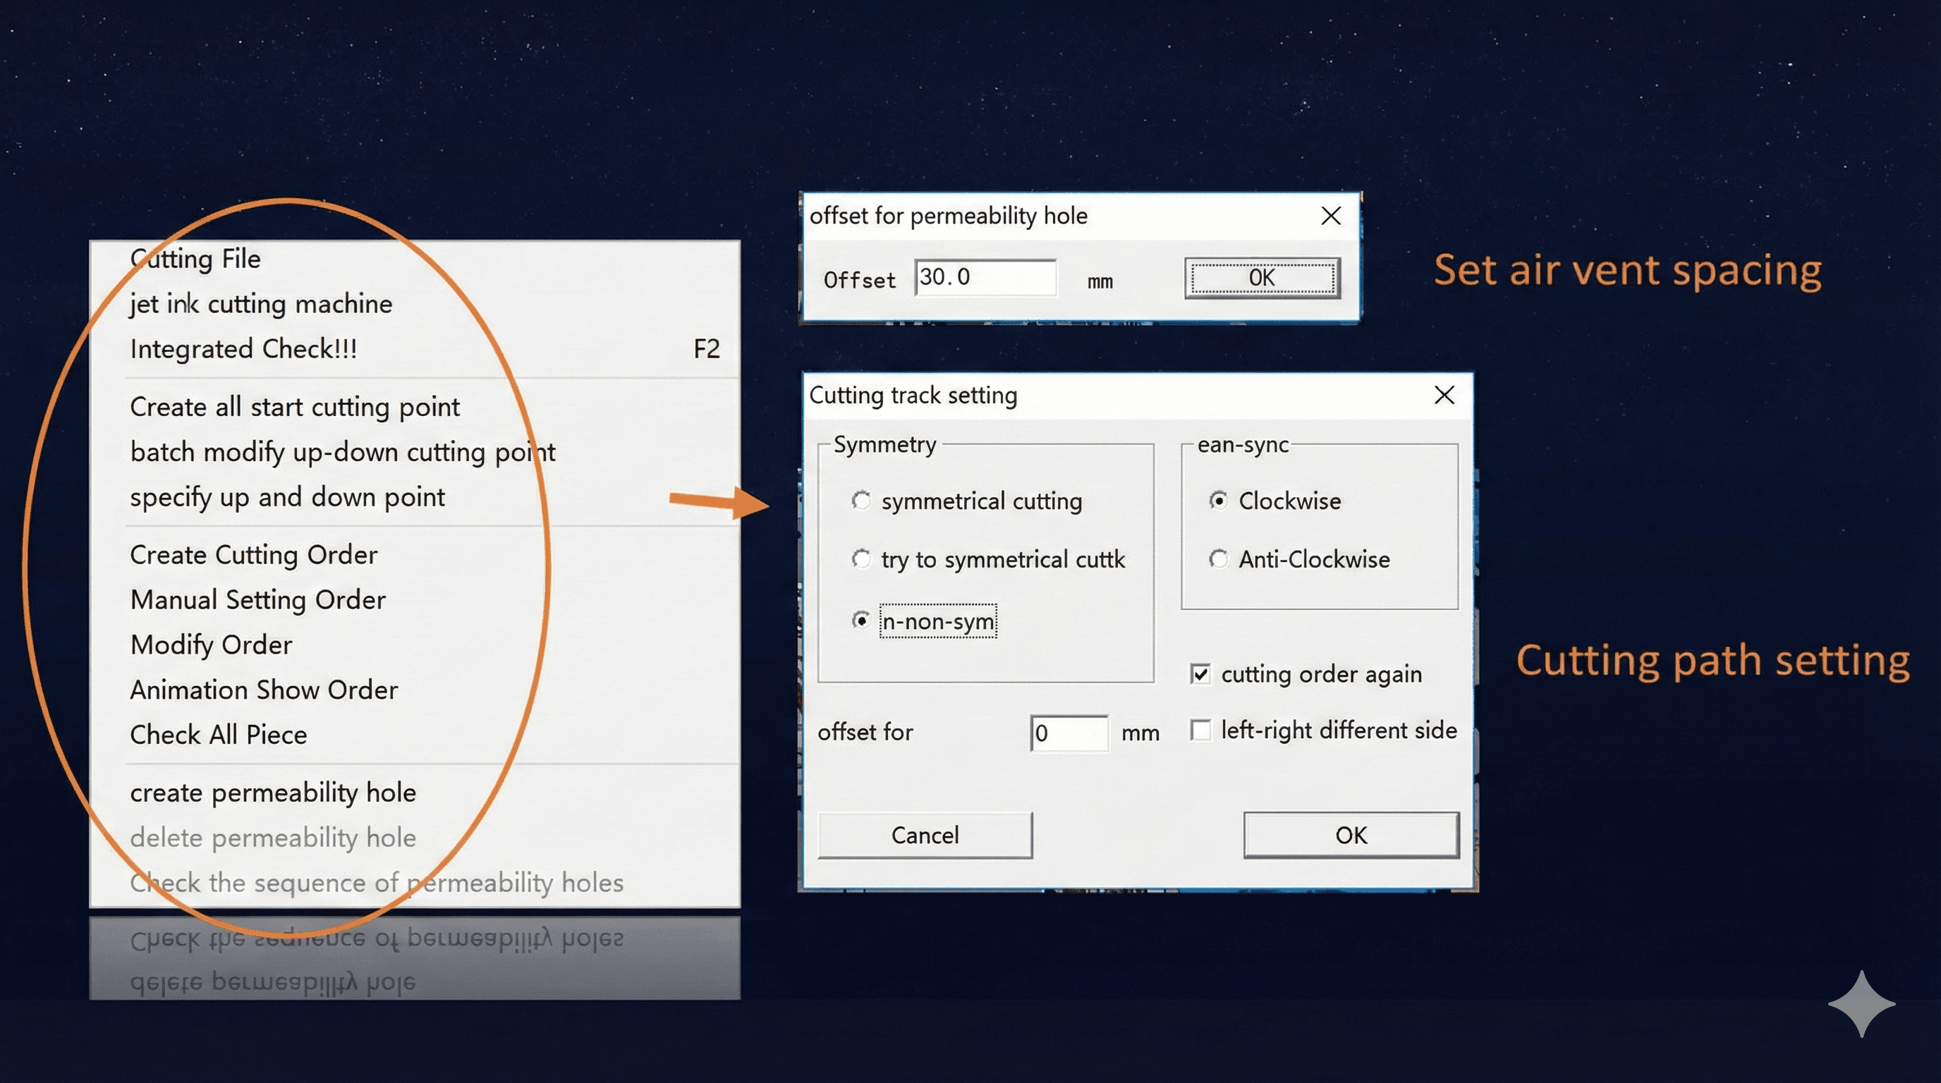The height and width of the screenshot is (1083, 1941).
Task: Select Create Cutting Order from the menu
Action: click(255, 554)
